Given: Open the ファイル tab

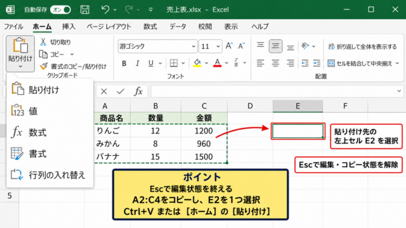Looking at the screenshot, I should (x=13, y=27).
